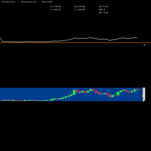Select the low value L: 433.00
This screenshot has width=151, height=151.
pos(79,10)
